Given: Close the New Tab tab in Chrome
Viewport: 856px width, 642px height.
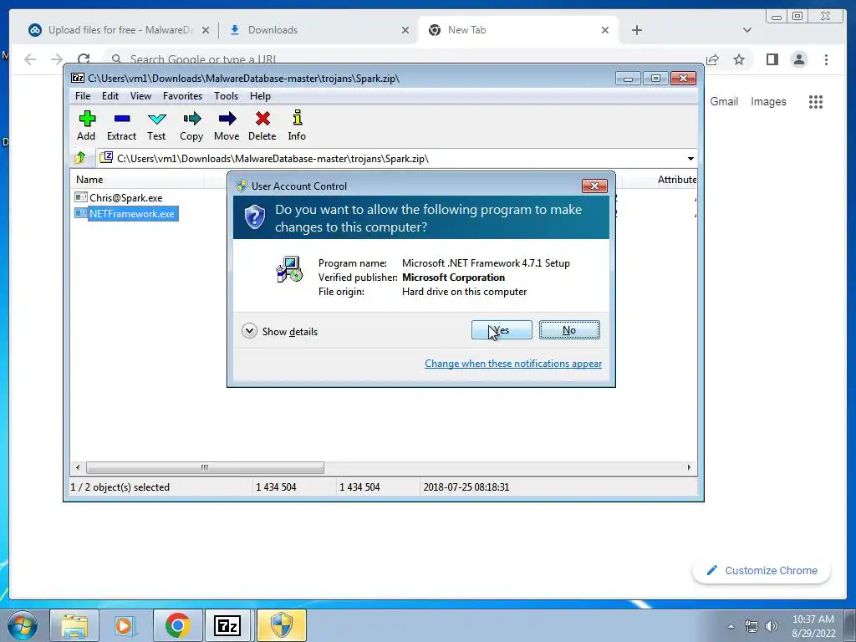Looking at the screenshot, I should pyautogui.click(x=605, y=30).
